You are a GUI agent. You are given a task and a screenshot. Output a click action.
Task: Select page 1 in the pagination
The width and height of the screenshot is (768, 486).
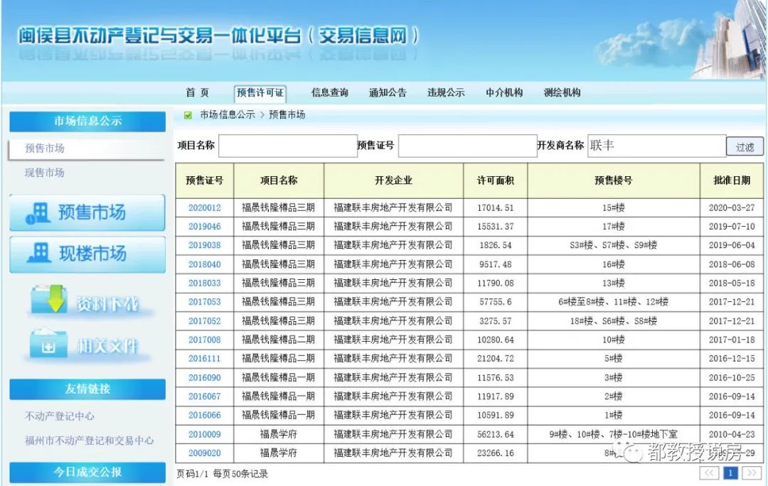(731, 472)
